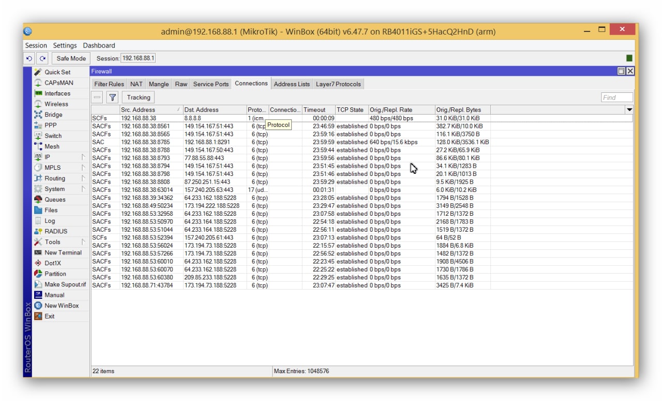Click the Redo toolbar icon
Viewport: 662px width, 401px height.
point(43,59)
